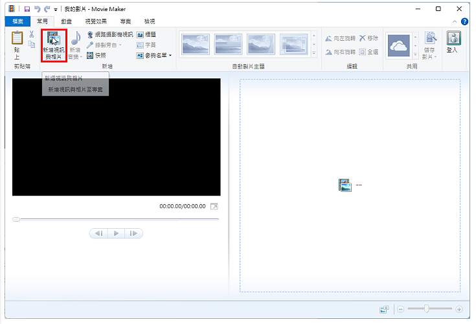Switch to the Home tab
This screenshot has width=476, height=324.
[42, 21]
